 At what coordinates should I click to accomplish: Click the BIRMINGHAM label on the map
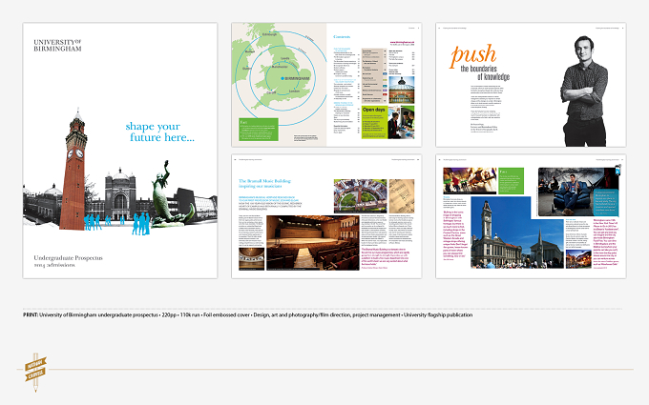point(297,78)
